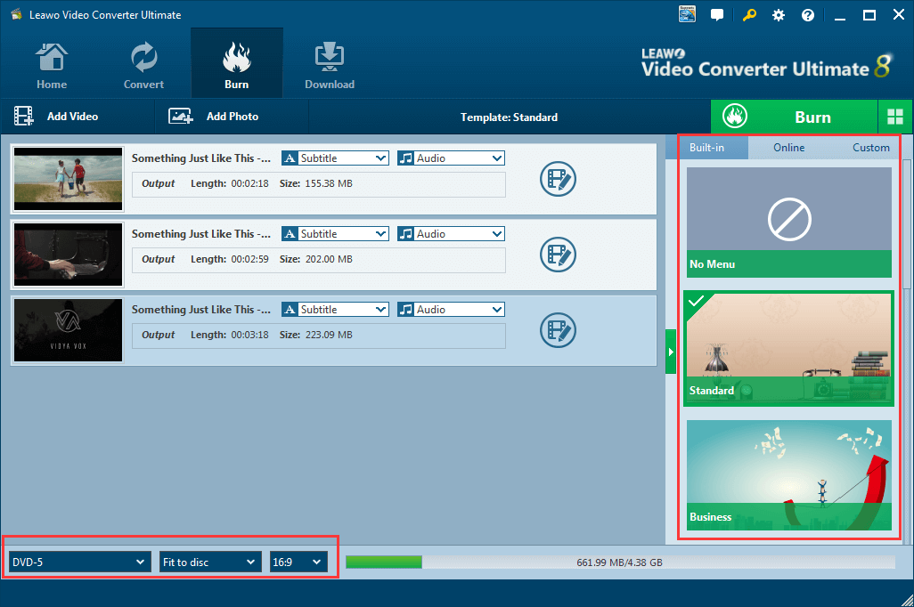The width and height of the screenshot is (914, 607).
Task: Open the settings gear in title bar
Action: tap(779, 15)
